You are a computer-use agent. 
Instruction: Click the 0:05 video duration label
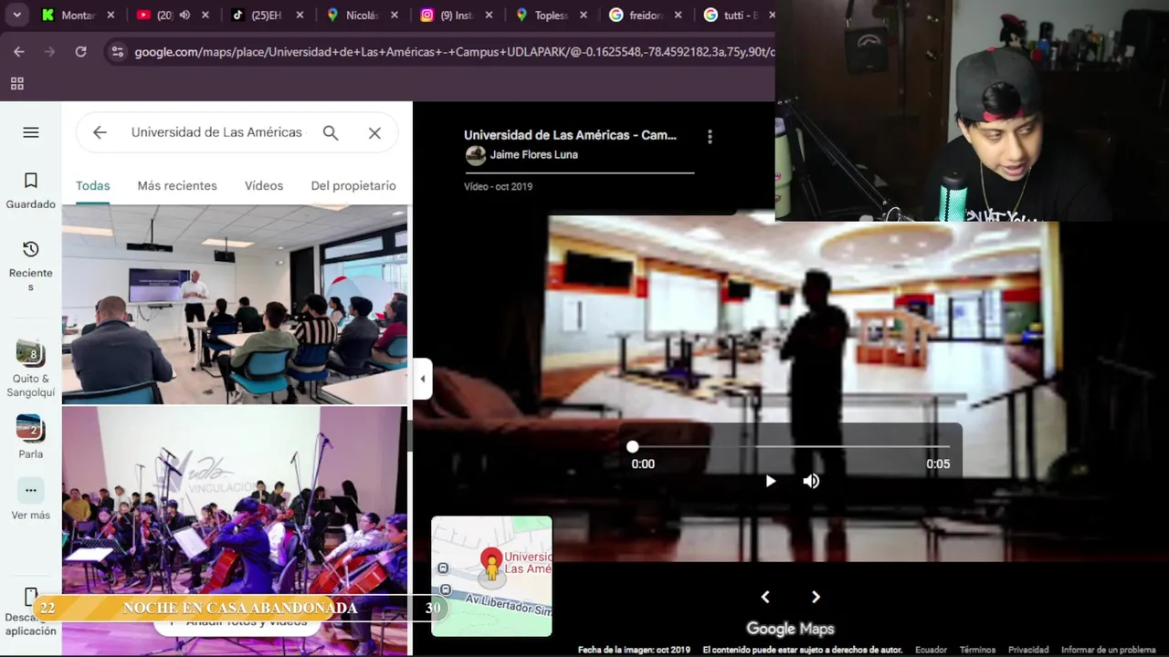(938, 464)
